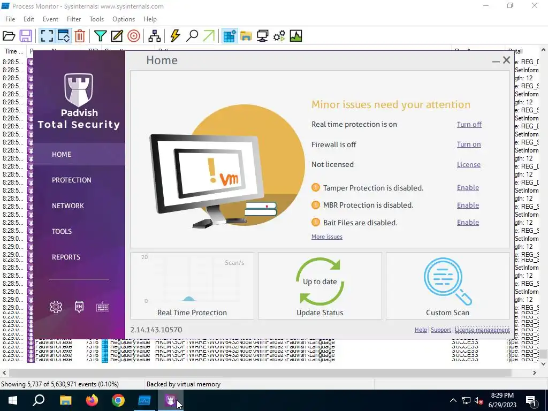Image resolution: width=548 pixels, height=411 pixels.
Task: Toggle Show Registry Activity icon
Action: point(230,36)
